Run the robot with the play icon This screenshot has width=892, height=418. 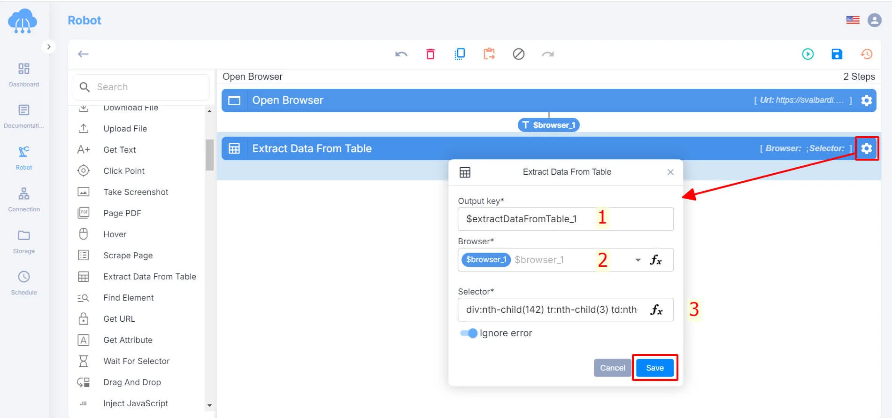point(807,54)
